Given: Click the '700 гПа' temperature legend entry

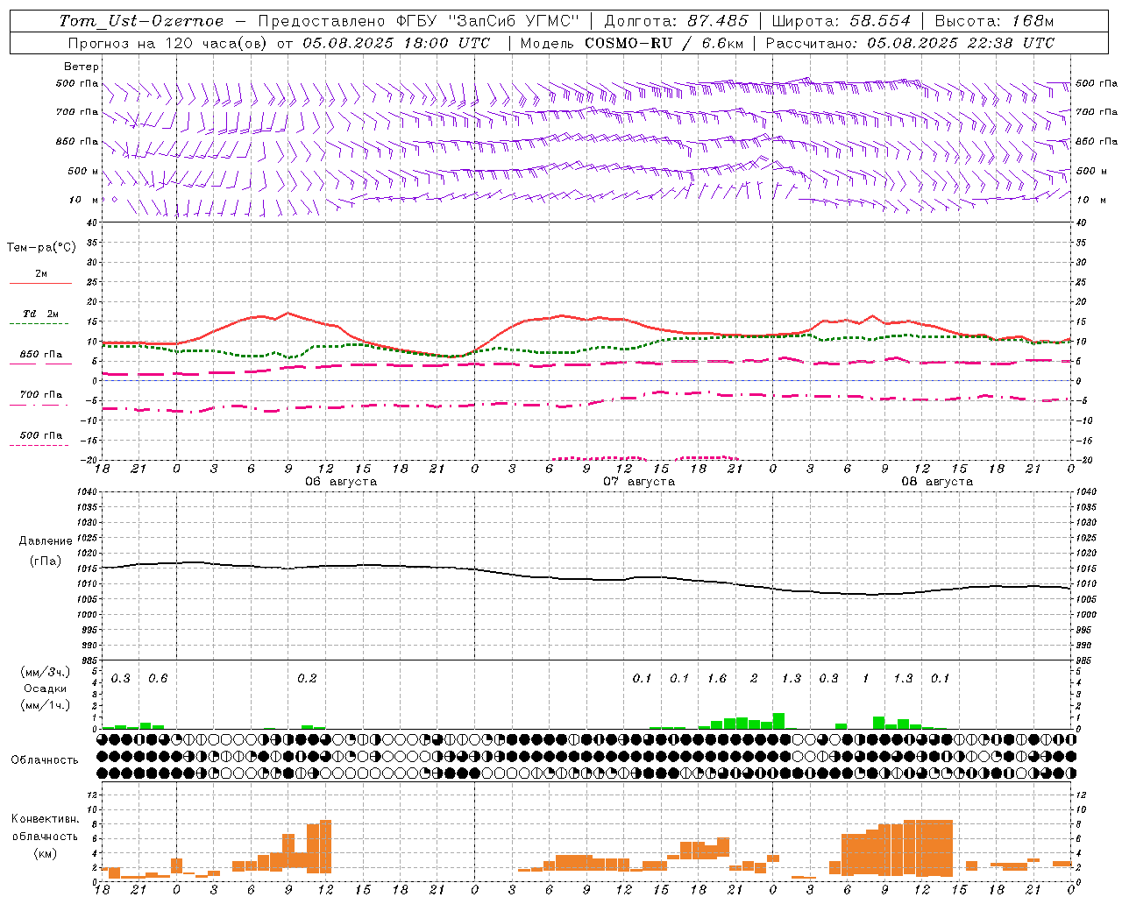Looking at the screenshot, I should pyautogui.click(x=41, y=394).
